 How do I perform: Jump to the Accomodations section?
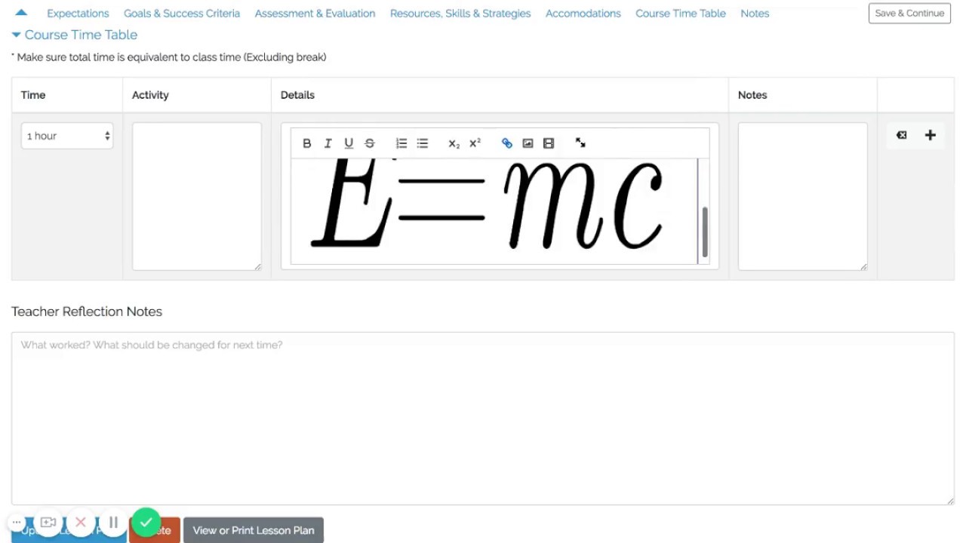pos(583,14)
